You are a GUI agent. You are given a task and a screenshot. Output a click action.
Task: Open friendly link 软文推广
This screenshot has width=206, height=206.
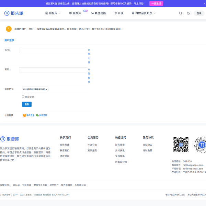tap(54, 185)
